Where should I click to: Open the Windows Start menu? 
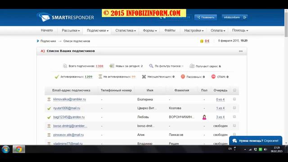coord(6,149)
